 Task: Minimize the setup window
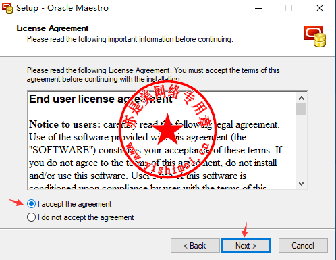[x=258, y=8]
